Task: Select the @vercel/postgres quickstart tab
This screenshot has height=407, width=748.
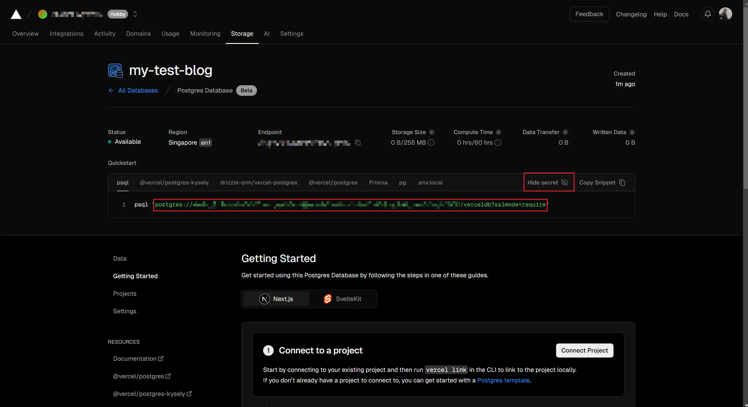Action: (x=333, y=182)
